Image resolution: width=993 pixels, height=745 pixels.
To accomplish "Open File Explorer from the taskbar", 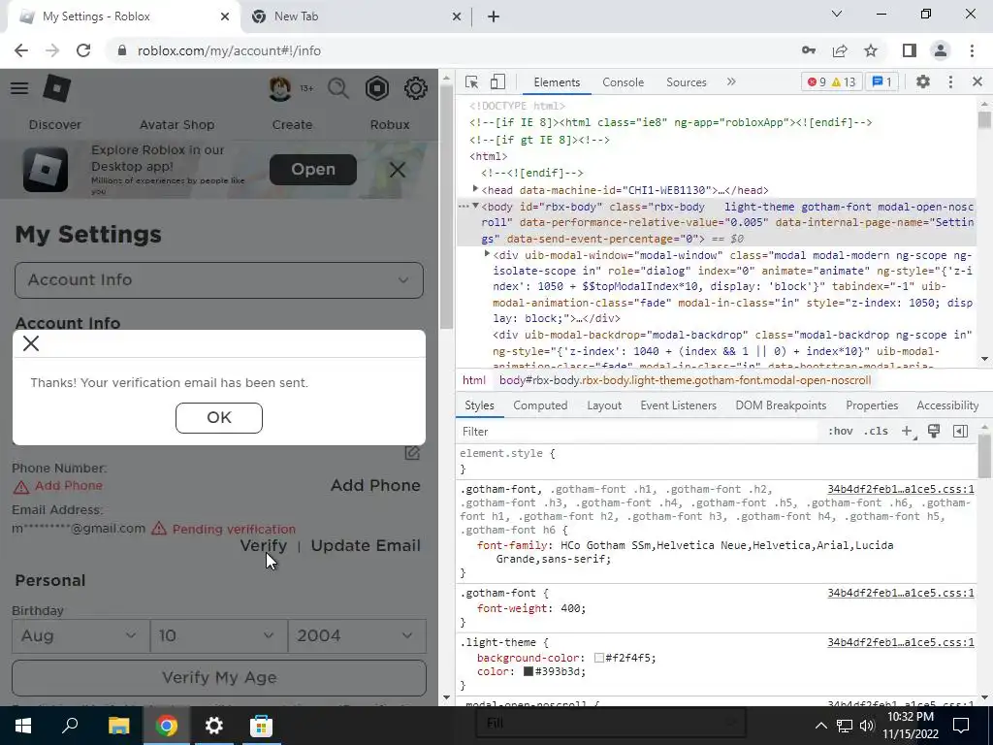I will coord(118,726).
